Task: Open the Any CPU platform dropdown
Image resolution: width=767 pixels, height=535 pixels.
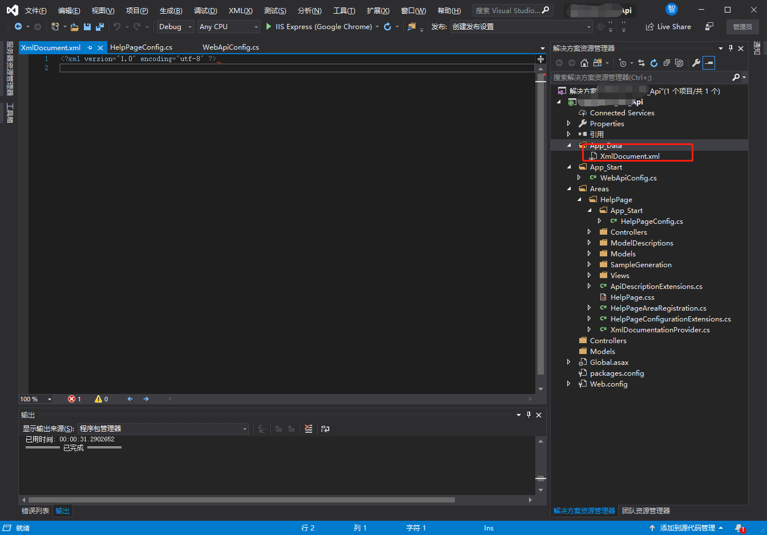Action: coord(229,27)
